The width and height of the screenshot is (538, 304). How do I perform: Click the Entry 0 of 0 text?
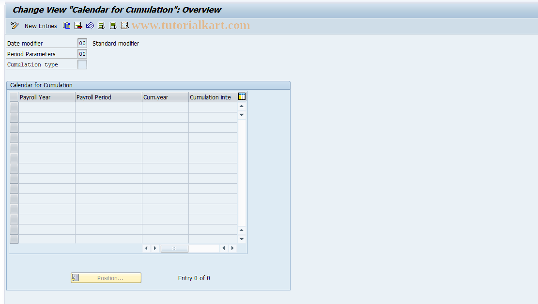(x=194, y=278)
